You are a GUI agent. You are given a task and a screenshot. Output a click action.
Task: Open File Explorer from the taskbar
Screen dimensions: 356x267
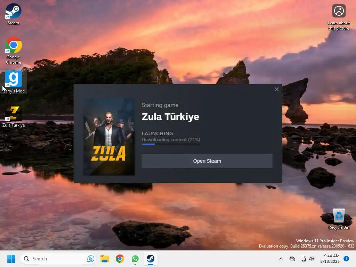105,259
